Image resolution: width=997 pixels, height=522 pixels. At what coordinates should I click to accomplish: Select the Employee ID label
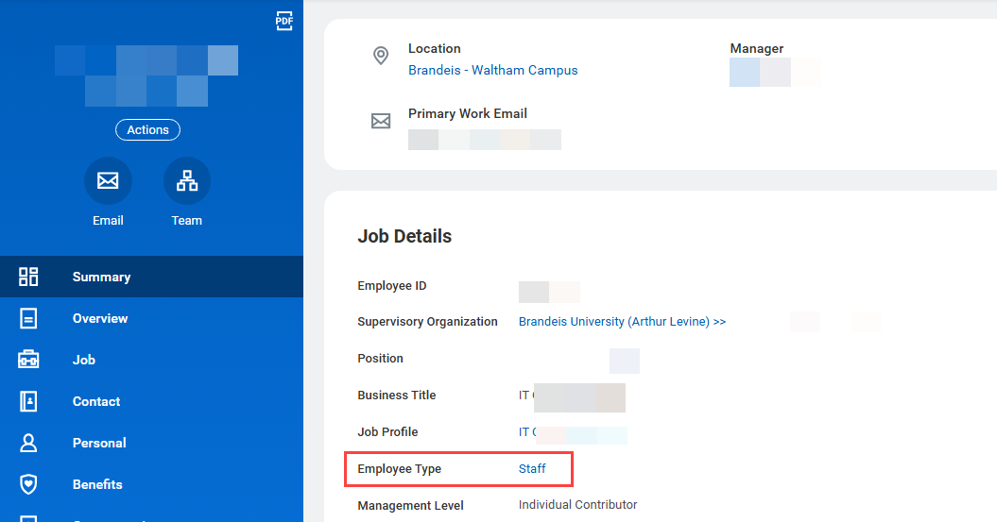391,286
